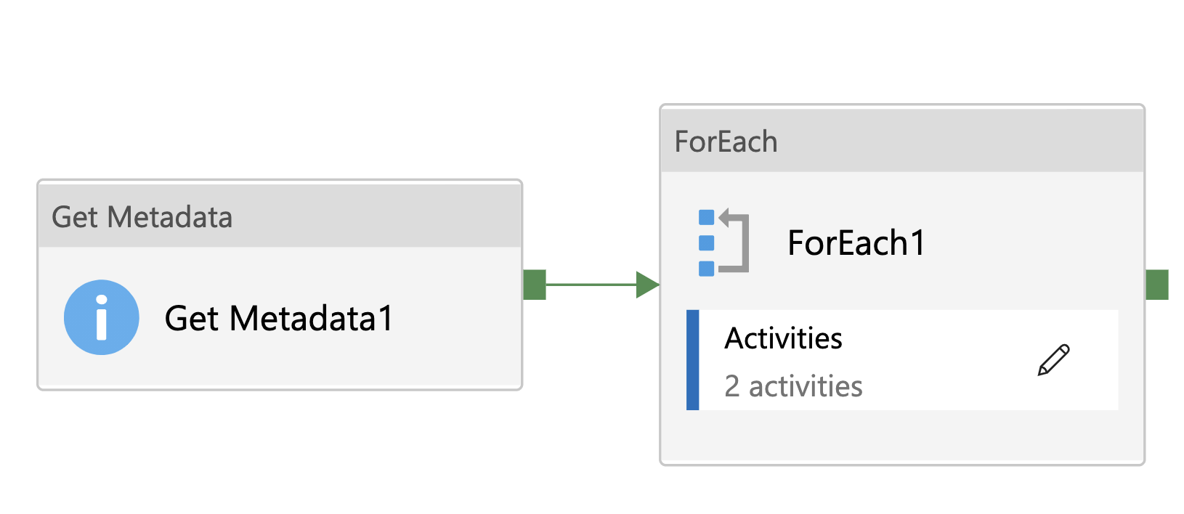Viewport: 1184px width, 514px height.
Task: Select the Get Metadata header bar
Action: coord(280,216)
